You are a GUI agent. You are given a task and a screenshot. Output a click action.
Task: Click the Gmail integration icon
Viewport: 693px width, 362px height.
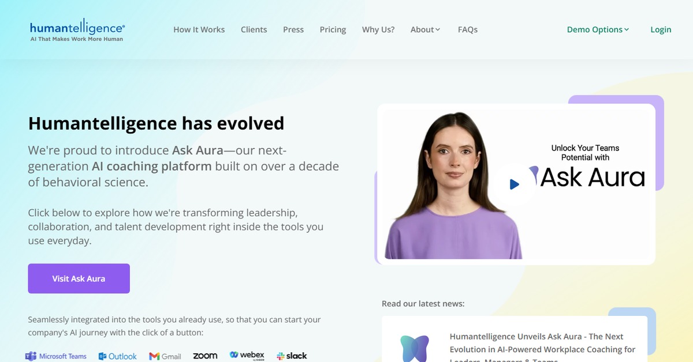pos(165,356)
